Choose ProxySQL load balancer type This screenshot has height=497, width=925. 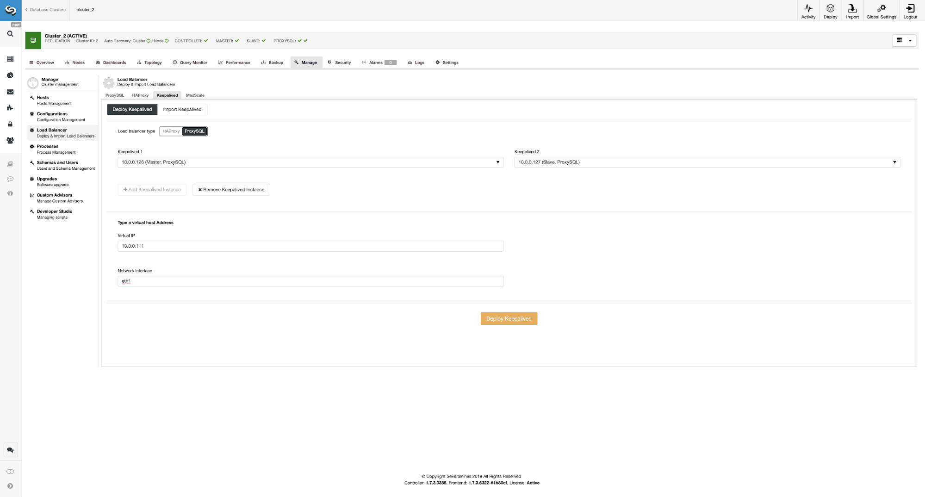tap(194, 131)
